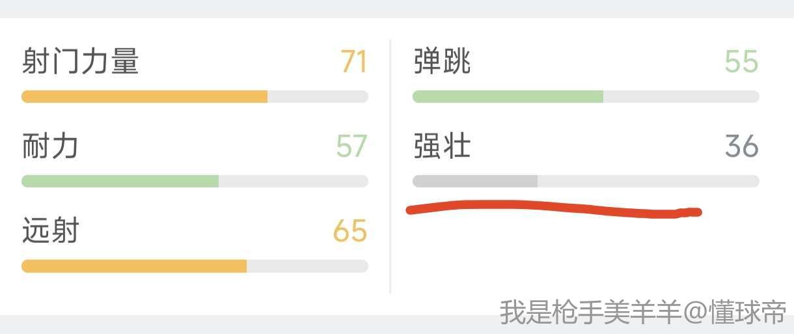Image resolution: width=794 pixels, height=334 pixels.
Task: Click the 远射 stat label
Action: click(50, 231)
